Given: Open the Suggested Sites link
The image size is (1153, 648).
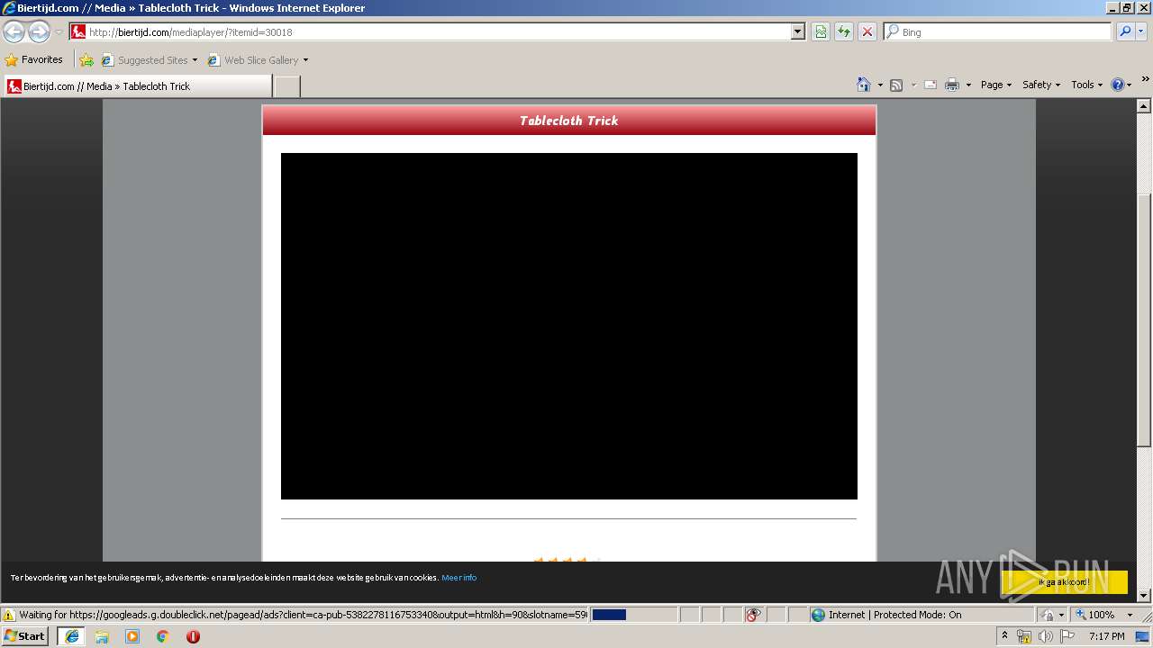Looking at the screenshot, I should [149, 60].
